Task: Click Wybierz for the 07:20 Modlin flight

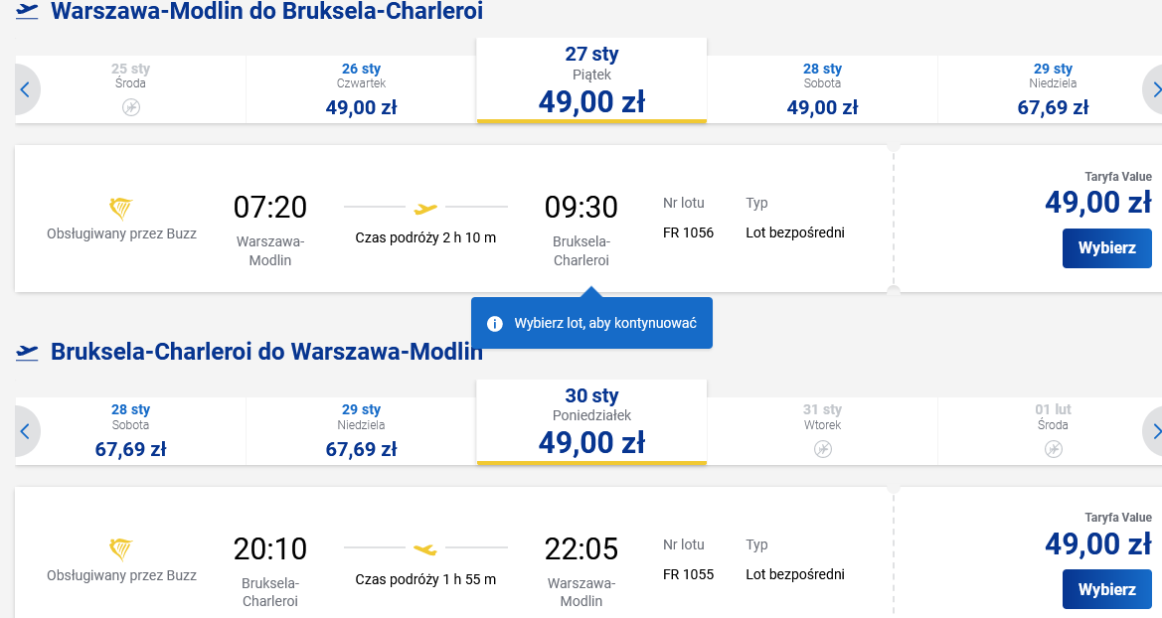Action: 1106,248
